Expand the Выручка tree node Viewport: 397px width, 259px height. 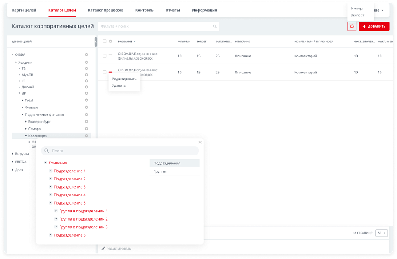pyautogui.click(x=13, y=154)
